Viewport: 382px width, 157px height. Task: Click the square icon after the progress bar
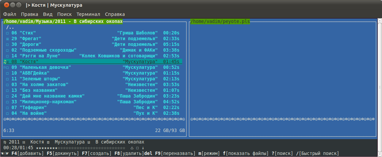click(x=137, y=148)
